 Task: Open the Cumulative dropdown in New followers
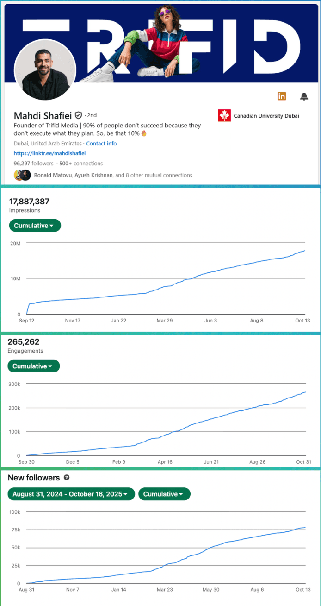pos(164,494)
